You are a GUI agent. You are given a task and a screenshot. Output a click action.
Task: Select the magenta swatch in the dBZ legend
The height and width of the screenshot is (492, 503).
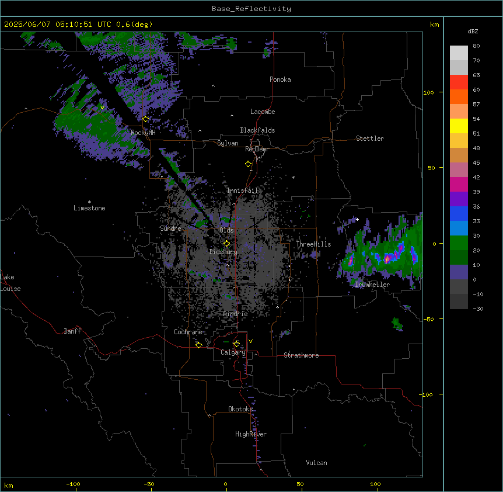click(459, 184)
